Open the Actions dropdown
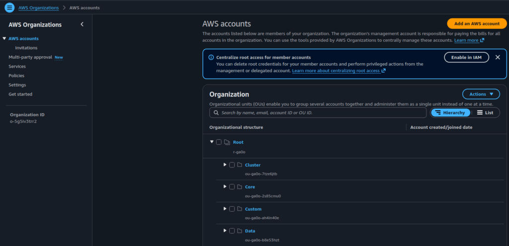The width and height of the screenshot is (509, 246). [481, 94]
